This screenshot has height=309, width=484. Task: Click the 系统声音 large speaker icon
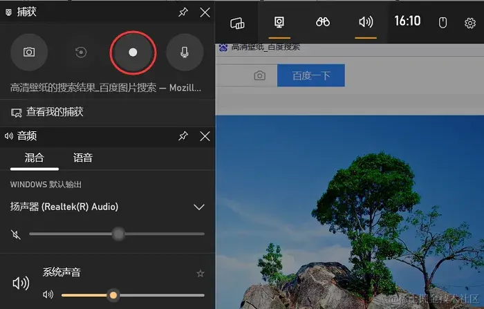tap(21, 283)
